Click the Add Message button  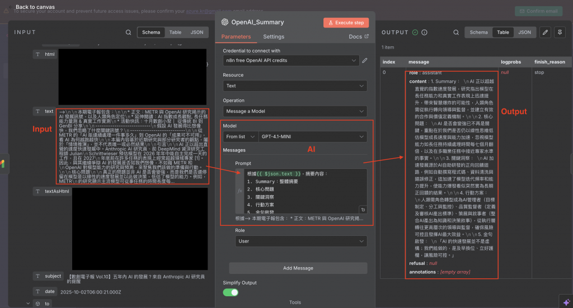(298, 268)
